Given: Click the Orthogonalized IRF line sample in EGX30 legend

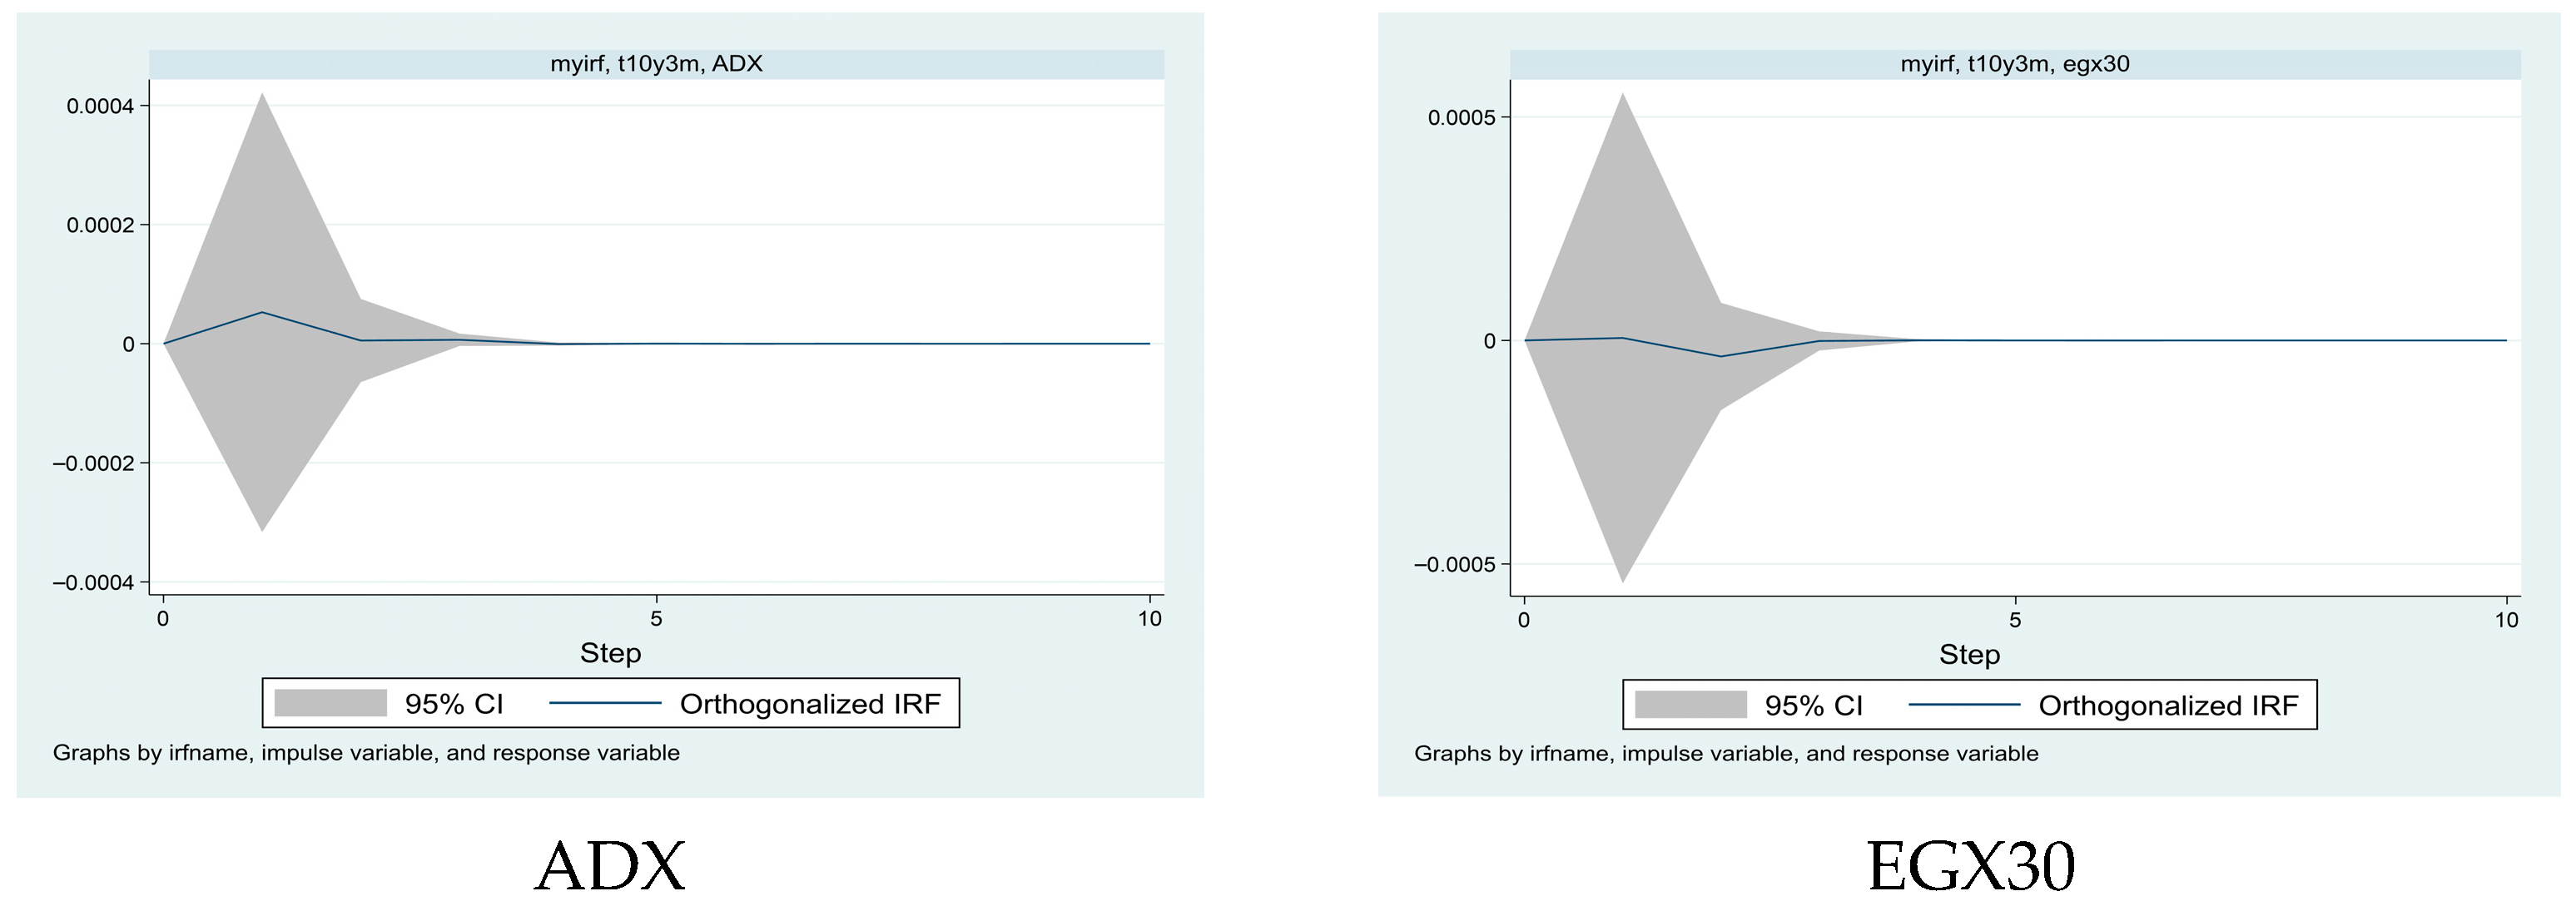Looking at the screenshot, I should pos(1964,705).
